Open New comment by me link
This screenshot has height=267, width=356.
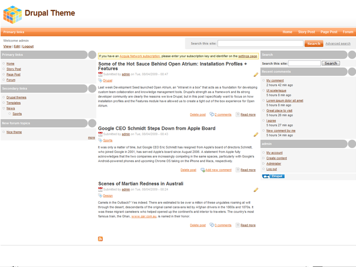[x=281, y=131]
